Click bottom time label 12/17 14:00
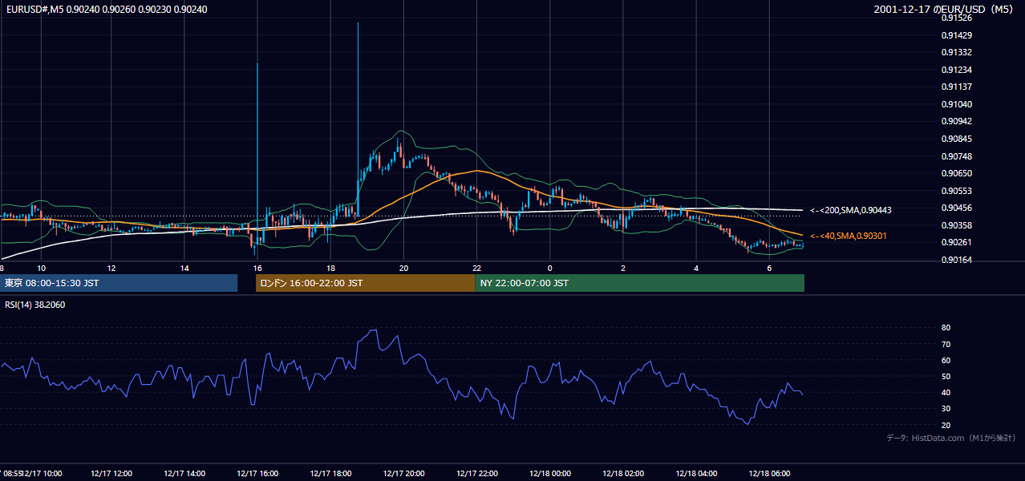Screen dimensions: 1025x481 tap(184, 473)
